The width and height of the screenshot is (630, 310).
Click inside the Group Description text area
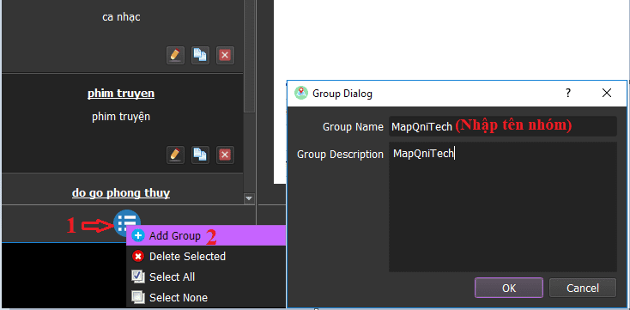(502, 207)
